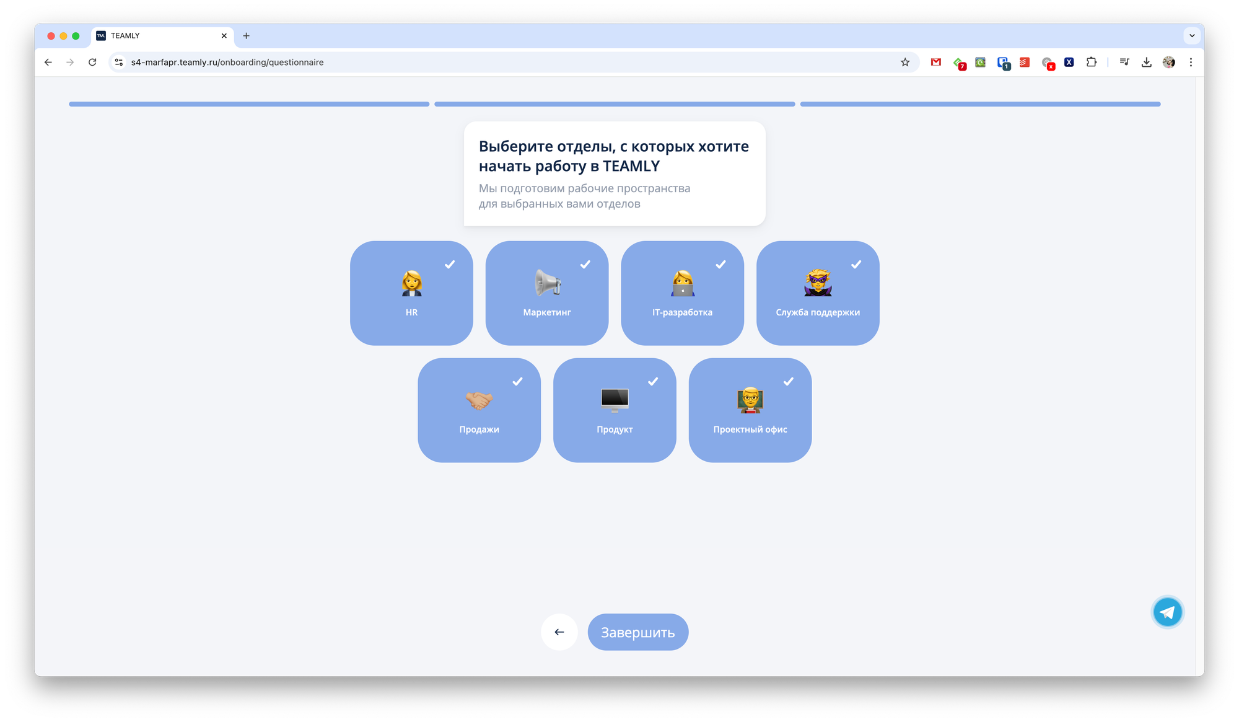Open site information controls in address bar
The width and height of the screenshot is (1239, 722).
point(119,62)
